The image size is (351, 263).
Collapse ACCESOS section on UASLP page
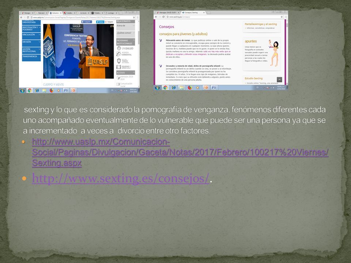(x=125, y=73)
